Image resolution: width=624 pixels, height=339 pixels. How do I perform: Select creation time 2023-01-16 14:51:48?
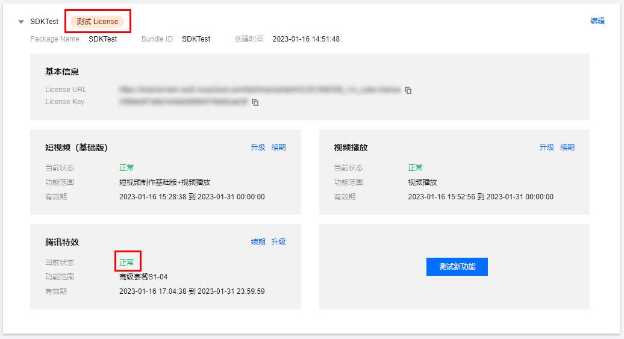pyautogui.click(x=306, y=39)
